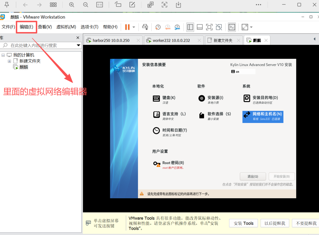Click the 以后提醒我 button
319x235 pixels.
coord(275,223)
